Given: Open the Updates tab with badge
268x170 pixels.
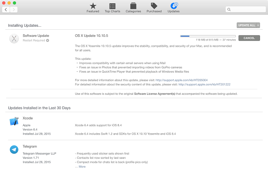Looking at the screenshot, I should coord(173,8).
